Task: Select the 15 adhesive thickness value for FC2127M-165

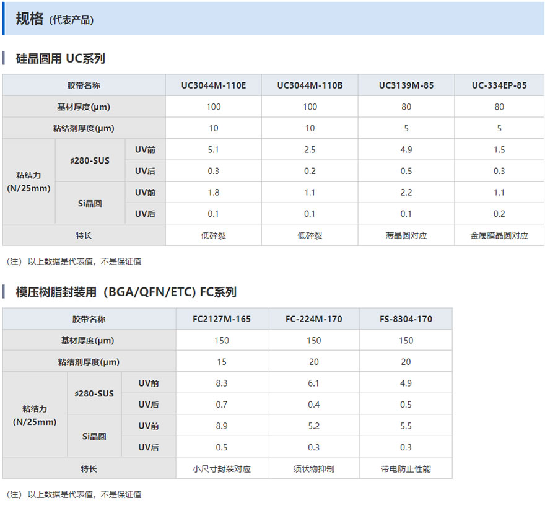Action: pos(222,362)
